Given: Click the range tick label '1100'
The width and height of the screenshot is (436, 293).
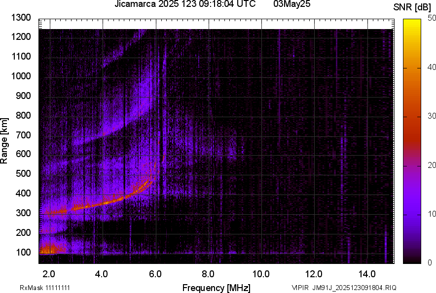Looking at the screenshot, I should click(21, 56).
